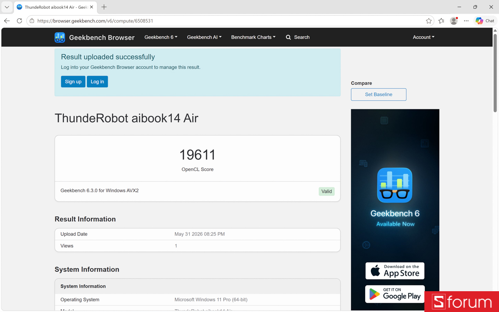The height and width of the screenshot is (312, 499).
Task: Click the Geekbench Browser logo icon
Action: (59, 37)
